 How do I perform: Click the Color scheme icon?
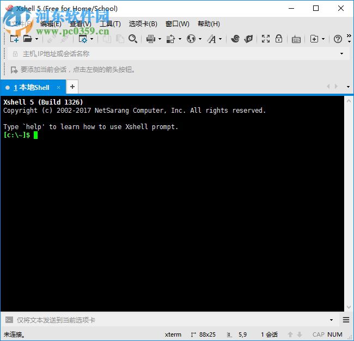(x=170, y=39)
